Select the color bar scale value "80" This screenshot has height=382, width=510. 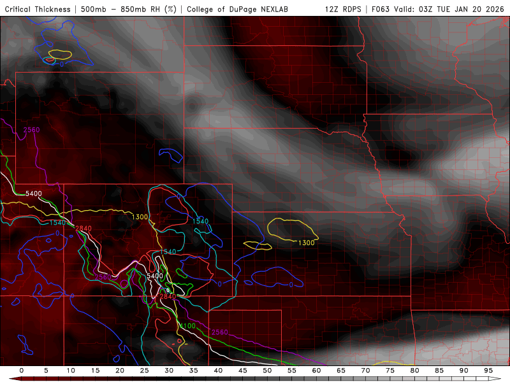click(x=415, y=371)
